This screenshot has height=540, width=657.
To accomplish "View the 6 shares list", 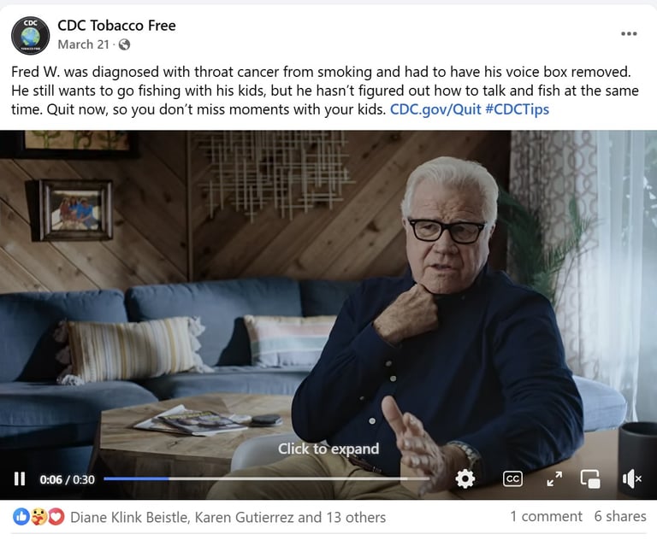I will pos(620,516).
